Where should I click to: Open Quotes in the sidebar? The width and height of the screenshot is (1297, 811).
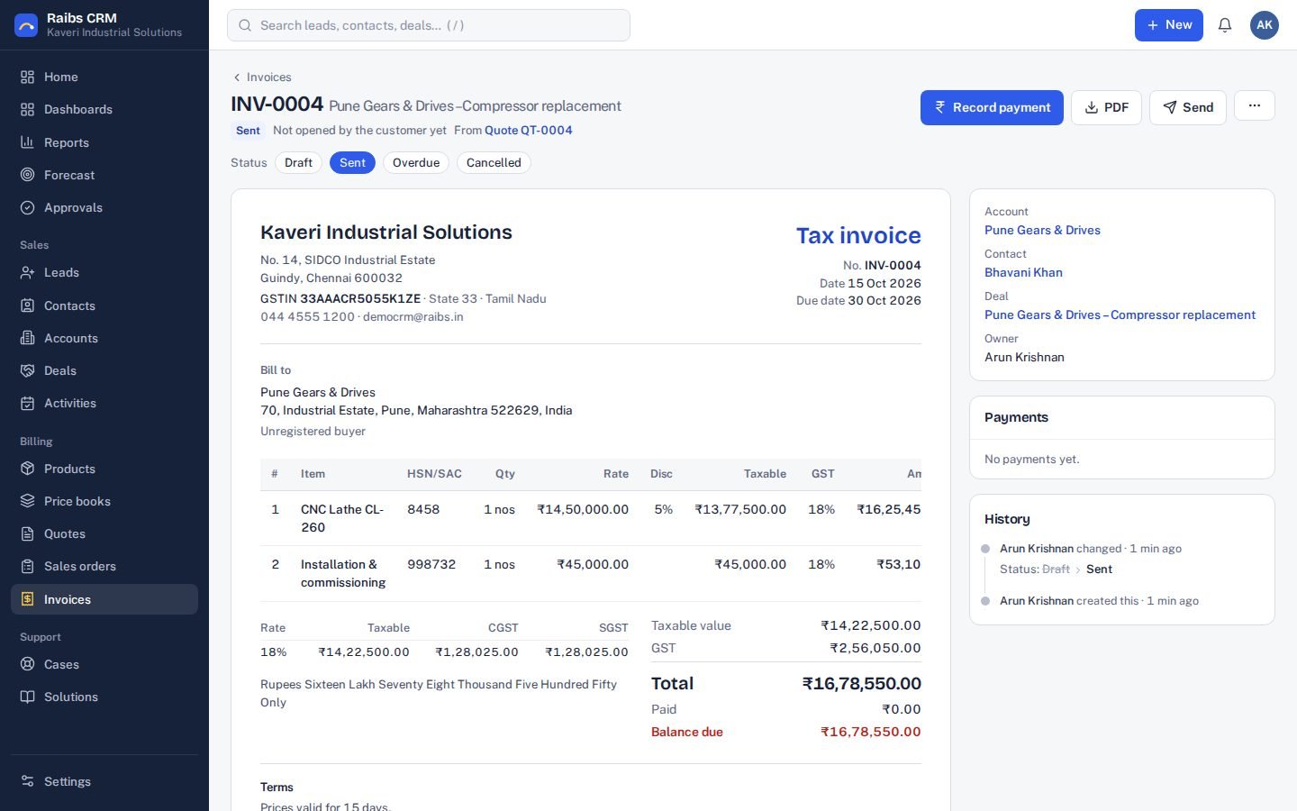coord(104,533)
